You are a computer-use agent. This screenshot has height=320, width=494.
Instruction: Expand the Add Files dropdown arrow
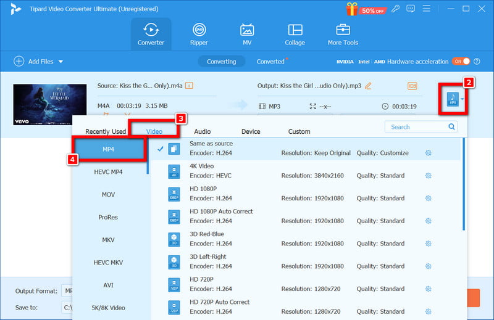(x=61, y=62)
